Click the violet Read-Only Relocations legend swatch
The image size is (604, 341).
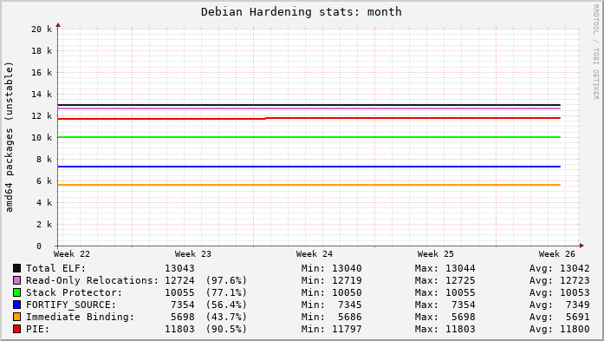point(17,280)
